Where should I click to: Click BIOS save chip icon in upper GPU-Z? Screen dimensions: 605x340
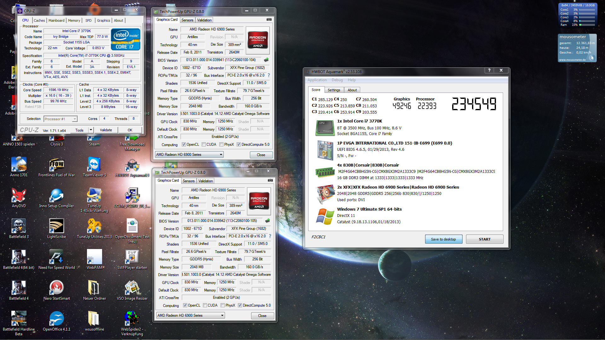tap(266, 60)
